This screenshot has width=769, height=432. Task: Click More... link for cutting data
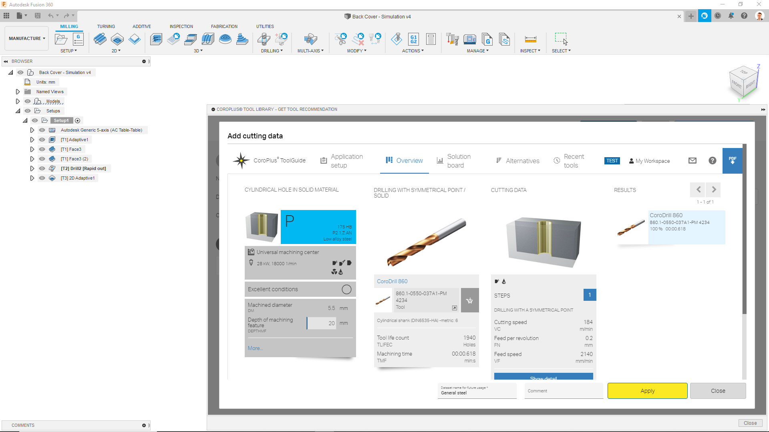coord(255,348)
